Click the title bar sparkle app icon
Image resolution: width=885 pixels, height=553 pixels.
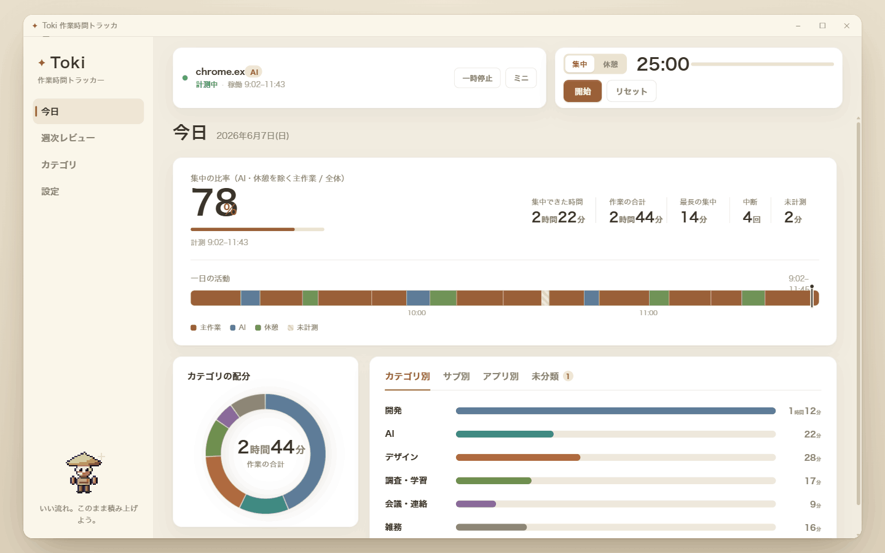click(x=34, y=26)
